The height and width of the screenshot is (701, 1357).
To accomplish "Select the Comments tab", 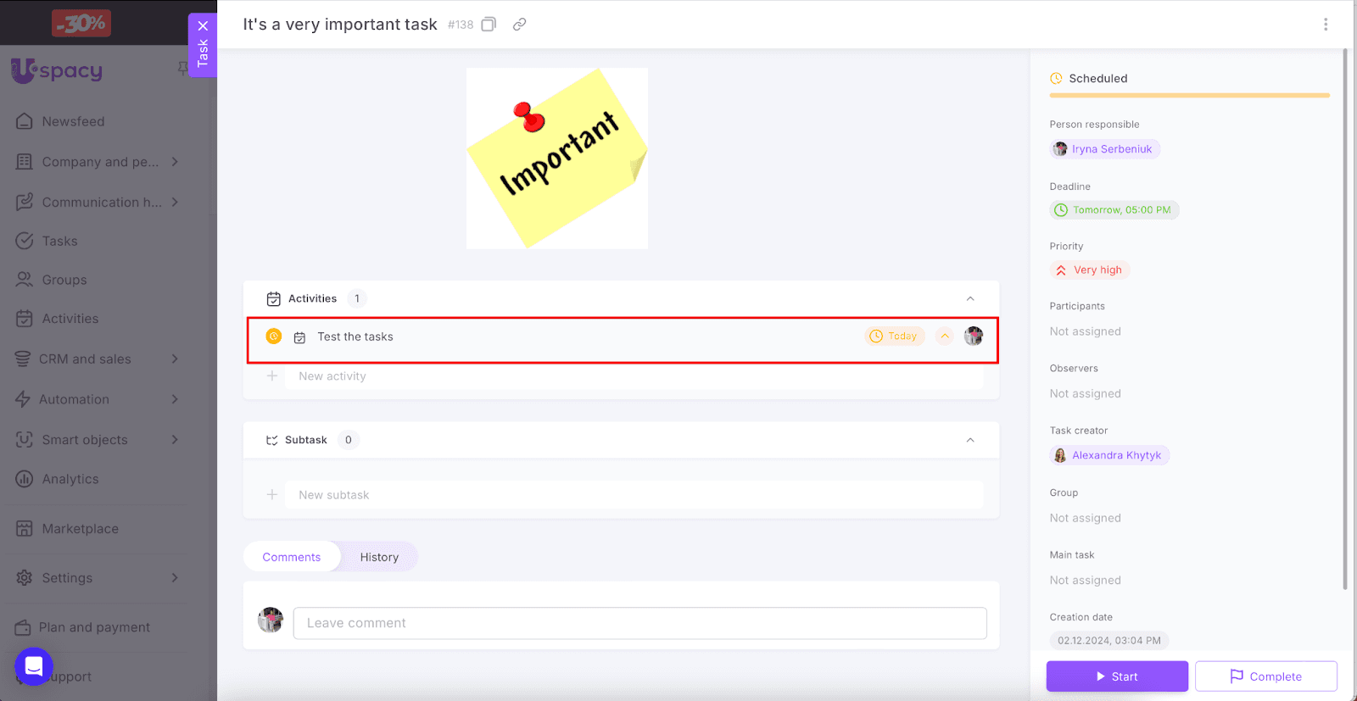I will click(x=292, y=557).
